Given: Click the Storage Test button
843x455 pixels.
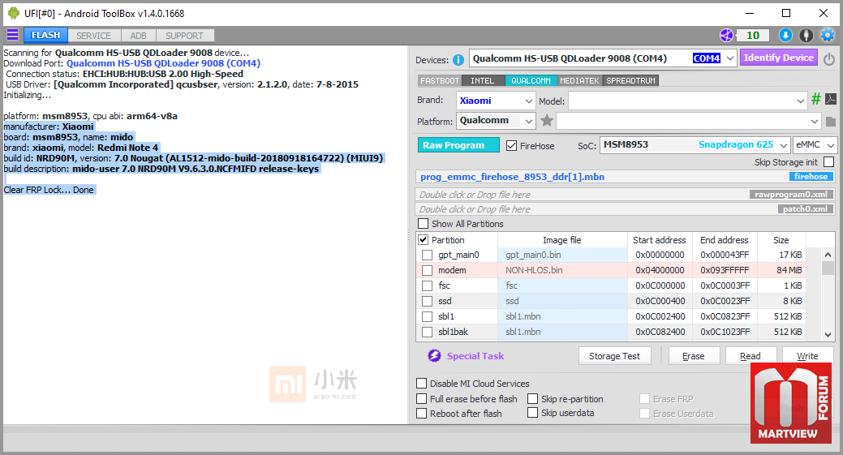Looking at the screenshot, I should pyautogui.click(x=614, y=355).
